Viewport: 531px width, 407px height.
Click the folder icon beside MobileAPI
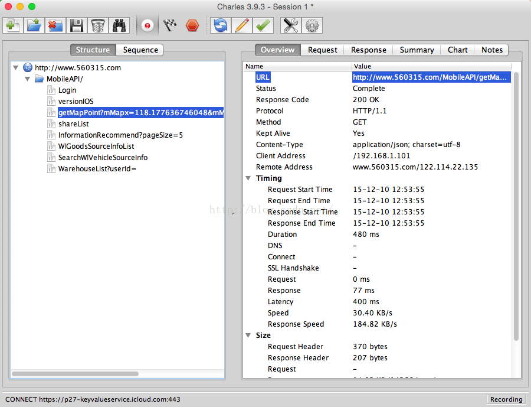pyautogui.click(x=40, y=79)
